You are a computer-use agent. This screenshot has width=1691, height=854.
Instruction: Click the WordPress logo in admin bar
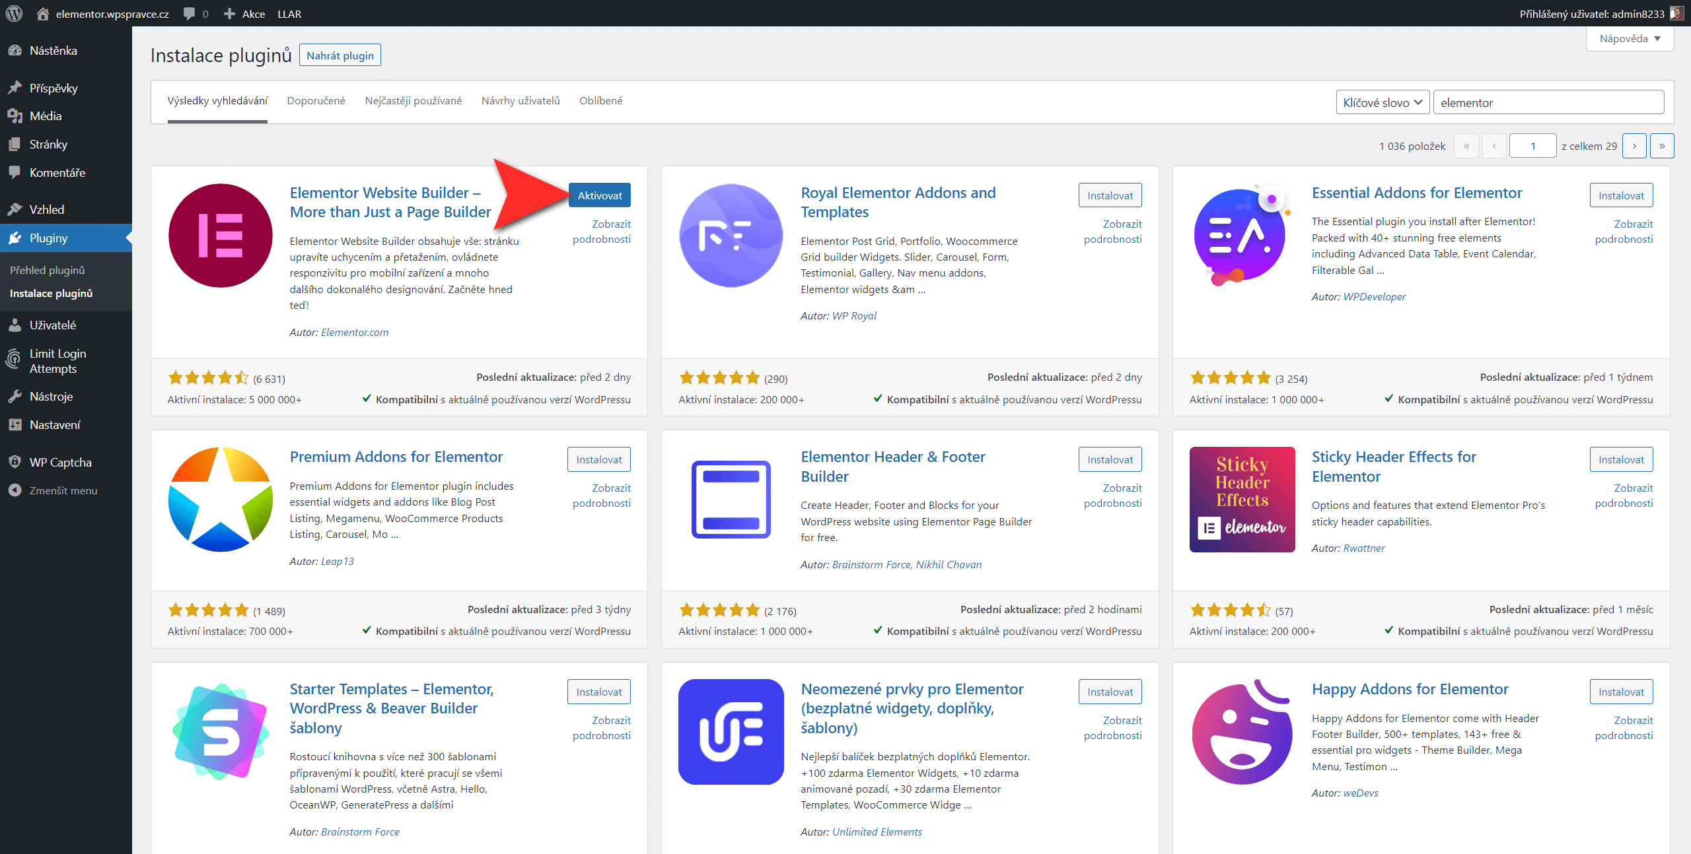tap(15, 13)
